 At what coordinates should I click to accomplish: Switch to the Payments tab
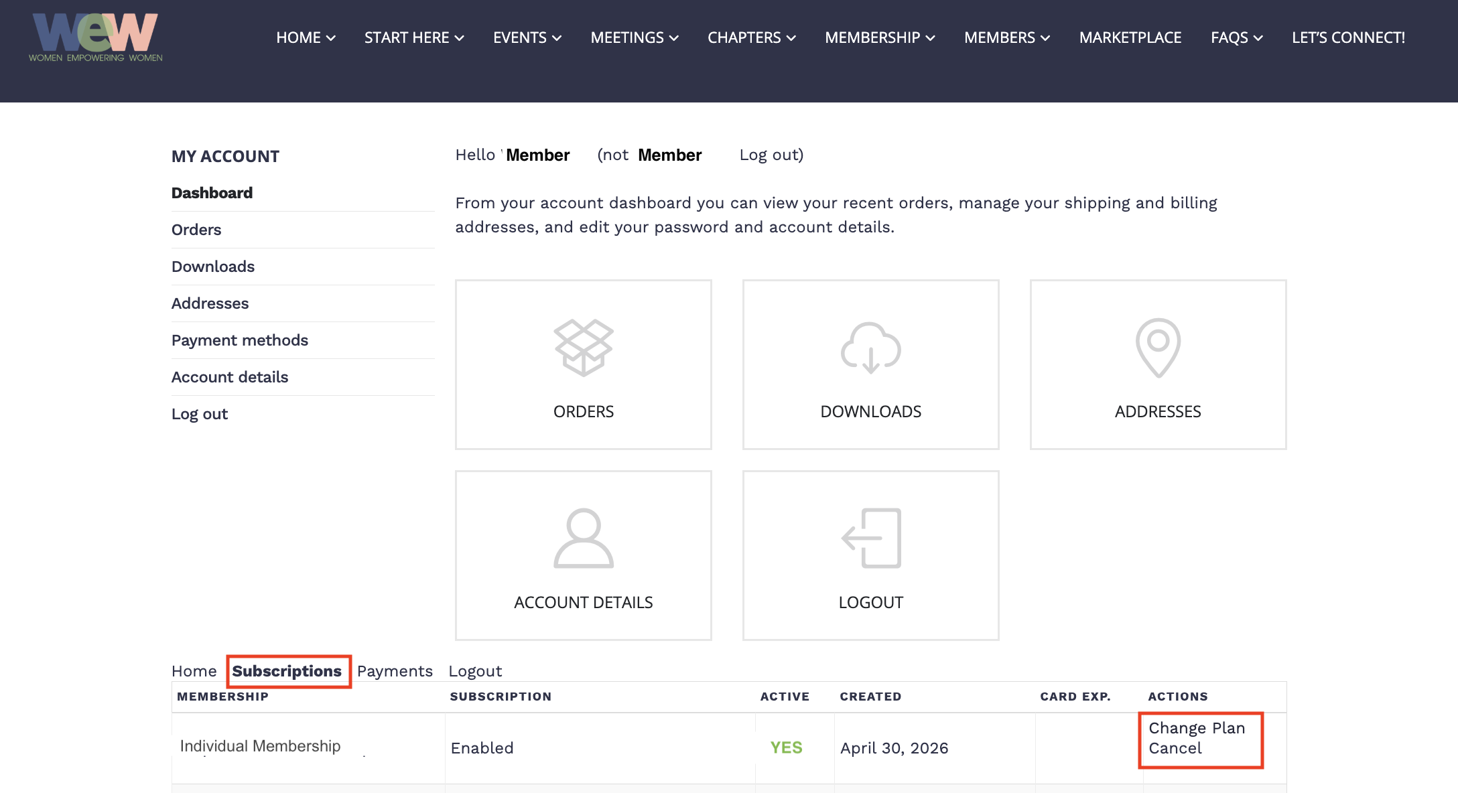click(395, 671)
